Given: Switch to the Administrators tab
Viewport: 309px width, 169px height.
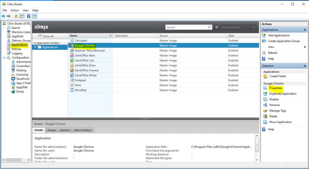Looking at the screenshot, I should [x=83, y=130].
